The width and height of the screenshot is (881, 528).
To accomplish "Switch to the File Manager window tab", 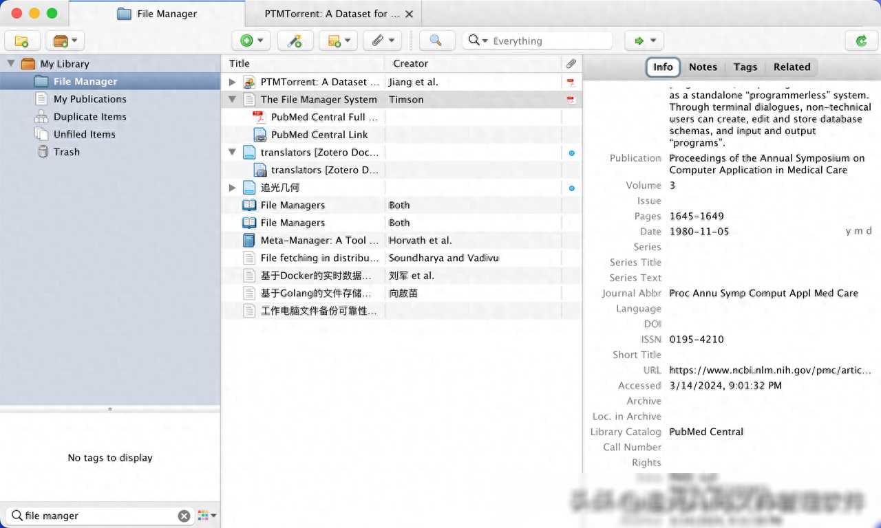I will 157,14.
